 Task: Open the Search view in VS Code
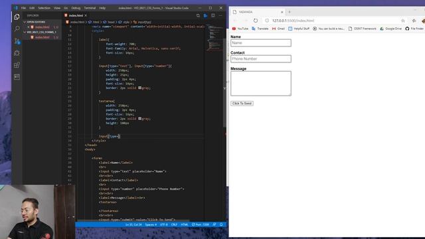17,29
